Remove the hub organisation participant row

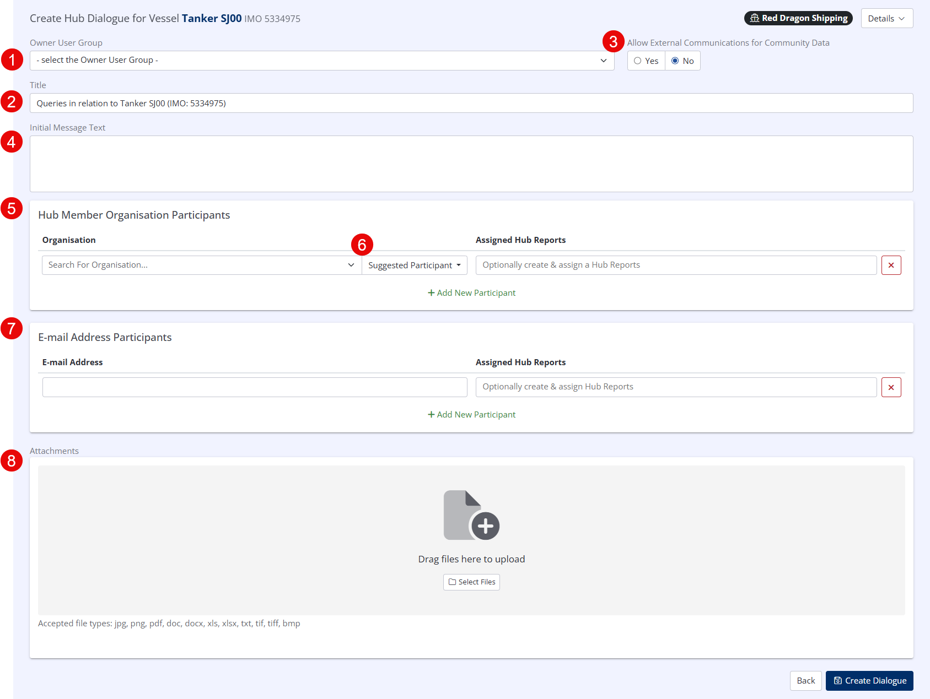(891, 265)
